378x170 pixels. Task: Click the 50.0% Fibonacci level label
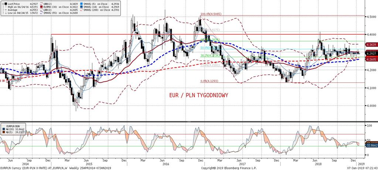[x=210, y=47]
